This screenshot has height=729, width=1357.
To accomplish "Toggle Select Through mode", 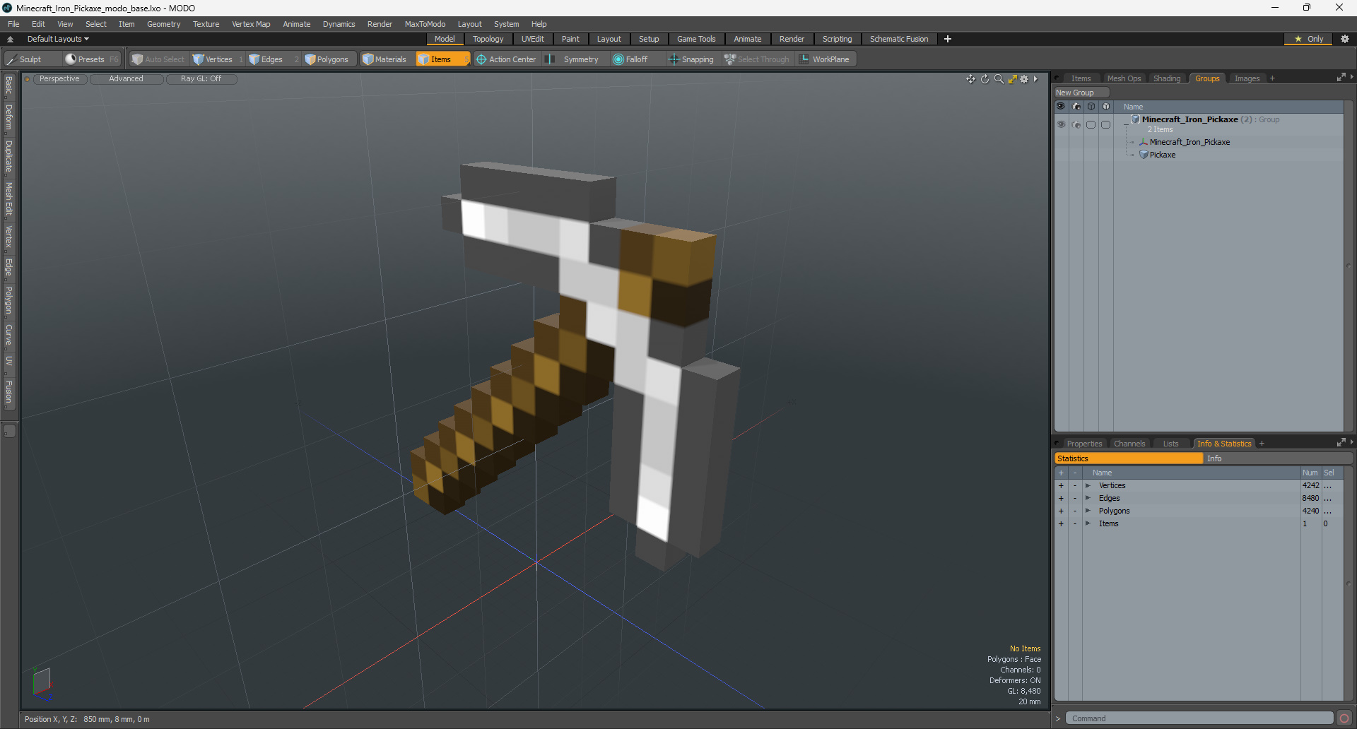I will tap(756, 59).
